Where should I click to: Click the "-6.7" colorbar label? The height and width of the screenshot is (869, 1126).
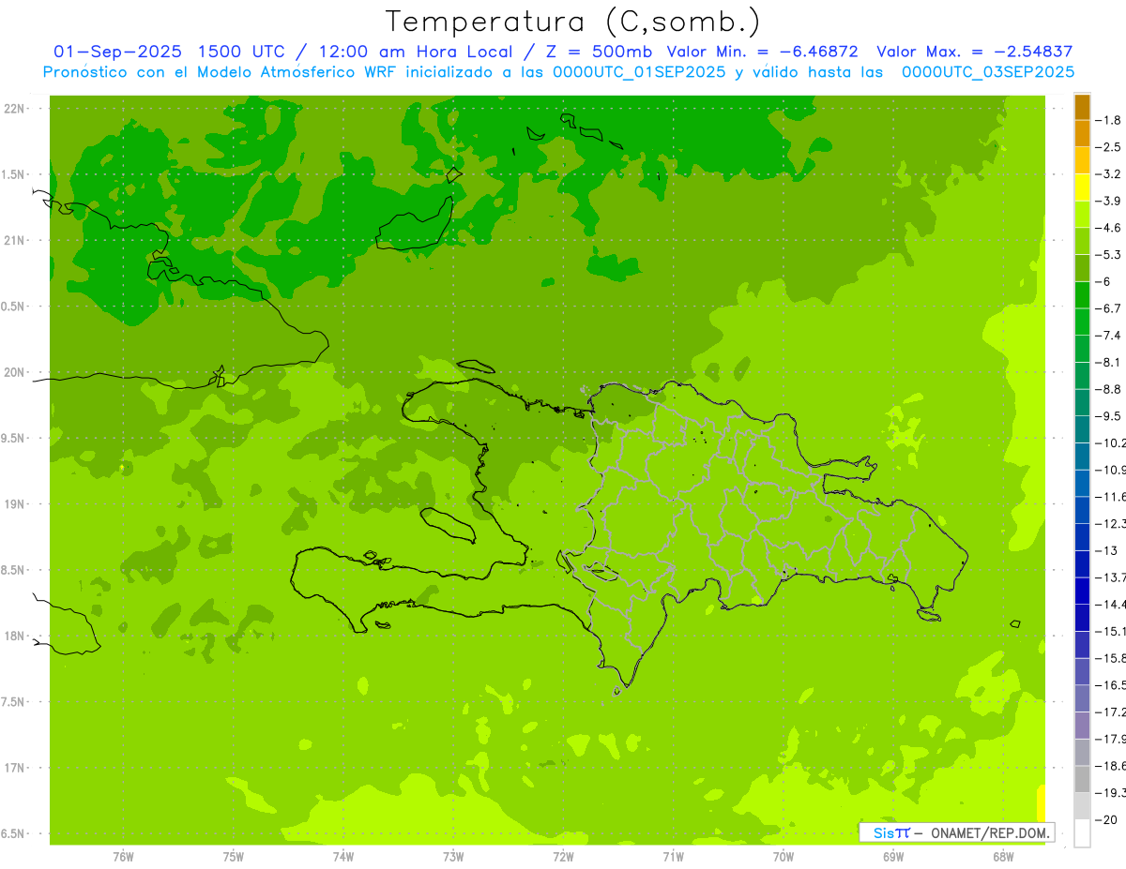(x=1108, y=308)
